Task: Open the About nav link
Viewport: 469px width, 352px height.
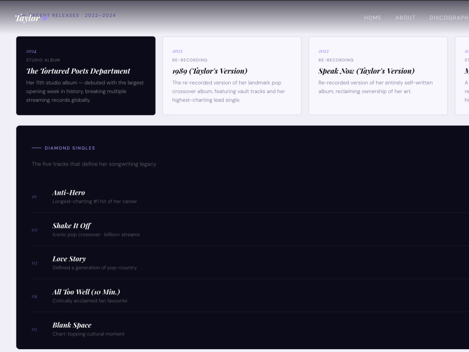Action: tap(405, 18)
